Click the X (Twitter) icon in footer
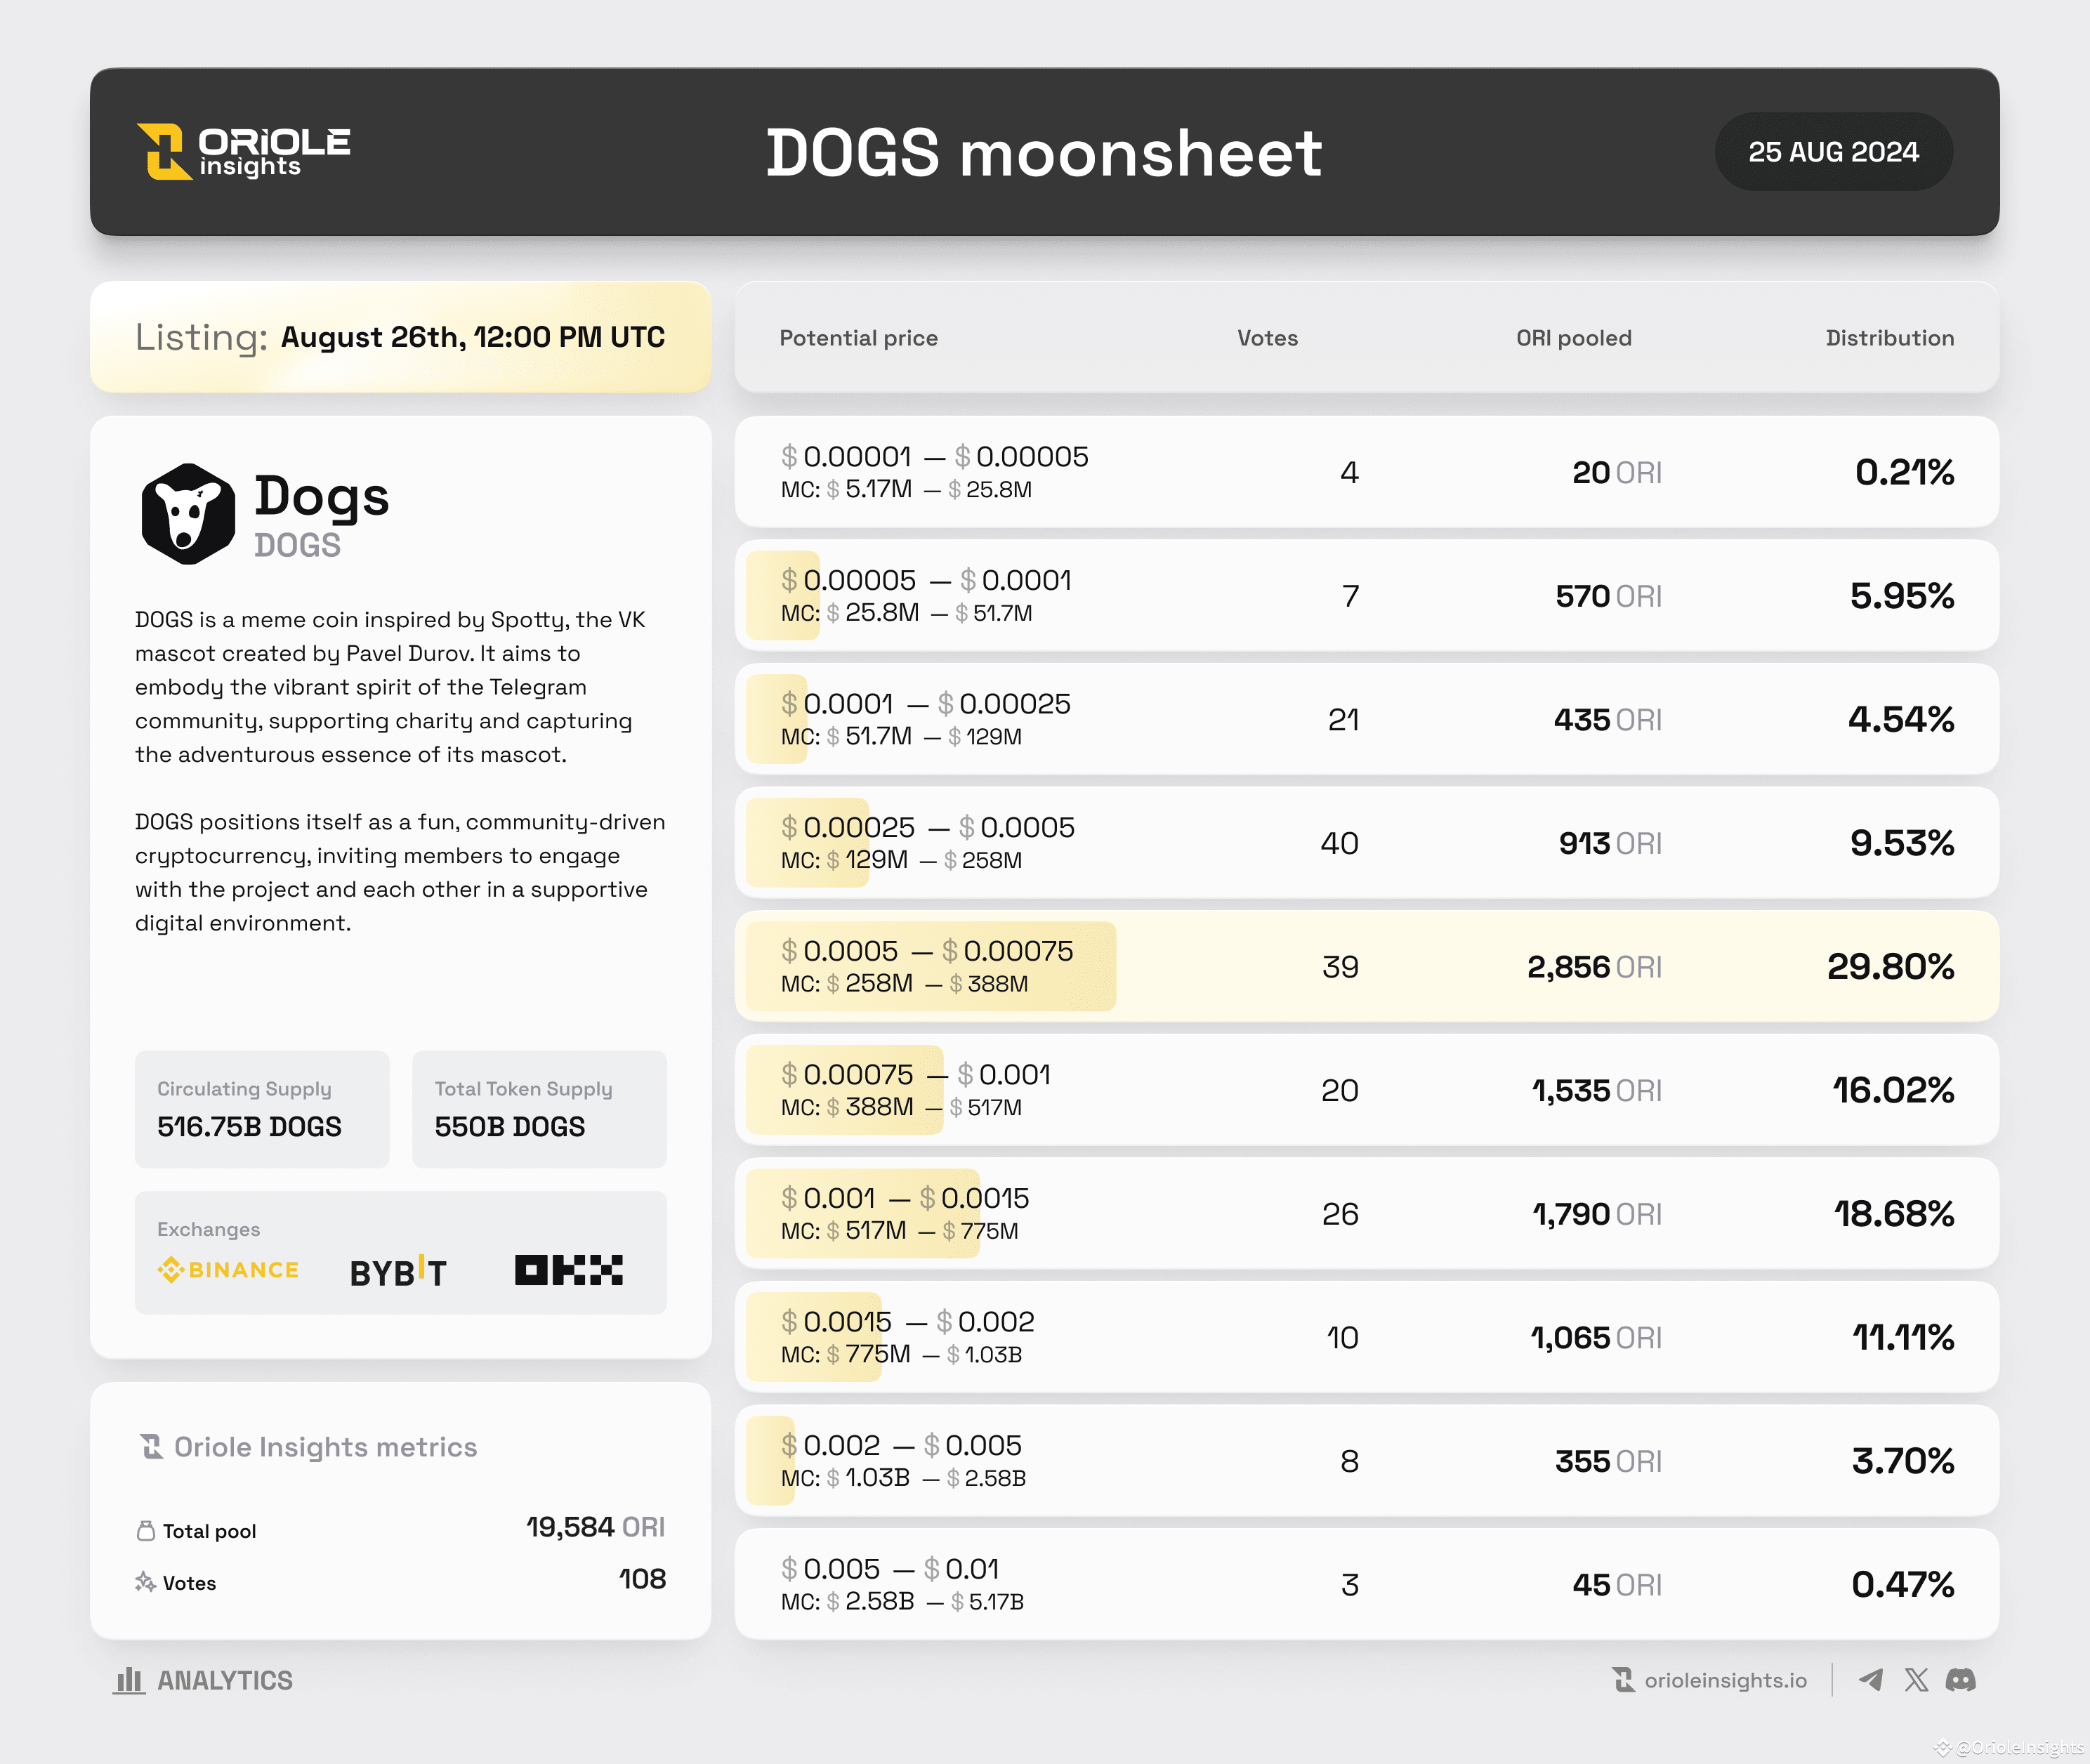 pyautogui.click(x=1916, y=1680)
